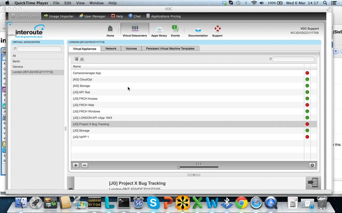Click the appliances search field
The height and width of the screenshot is (213, 342).
(293, 59)
